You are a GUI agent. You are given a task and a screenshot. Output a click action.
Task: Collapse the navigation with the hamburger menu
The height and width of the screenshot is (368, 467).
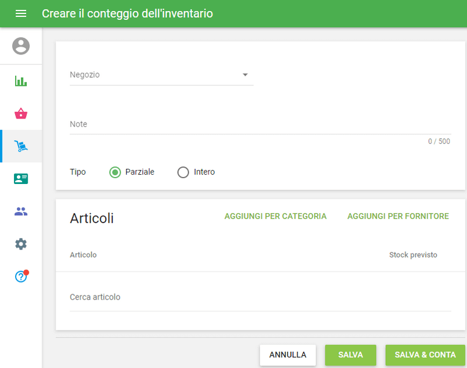(21, 13)
